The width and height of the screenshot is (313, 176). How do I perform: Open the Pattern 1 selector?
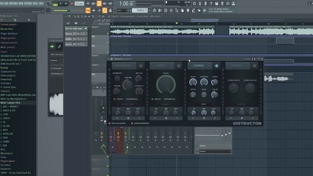140,10
